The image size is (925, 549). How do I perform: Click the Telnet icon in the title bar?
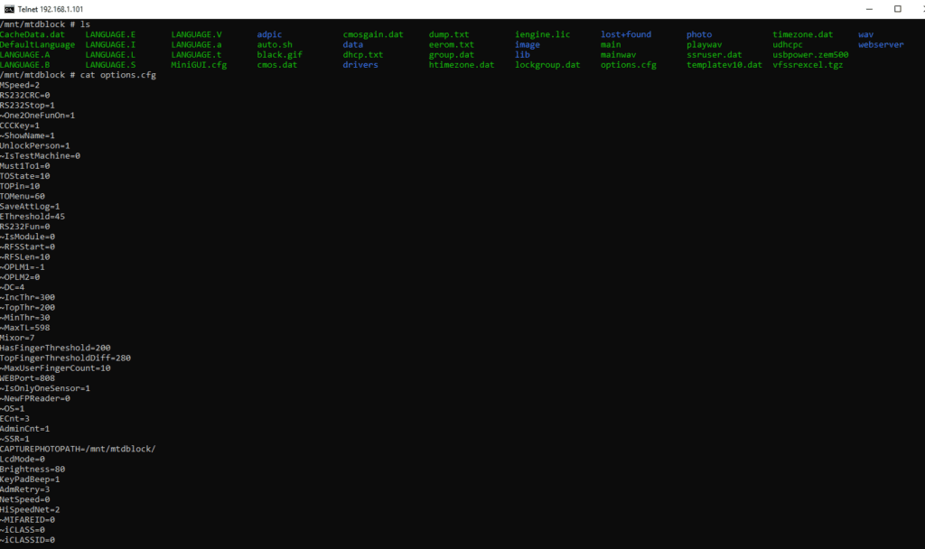pyautogui.click(x=10, y=9)
